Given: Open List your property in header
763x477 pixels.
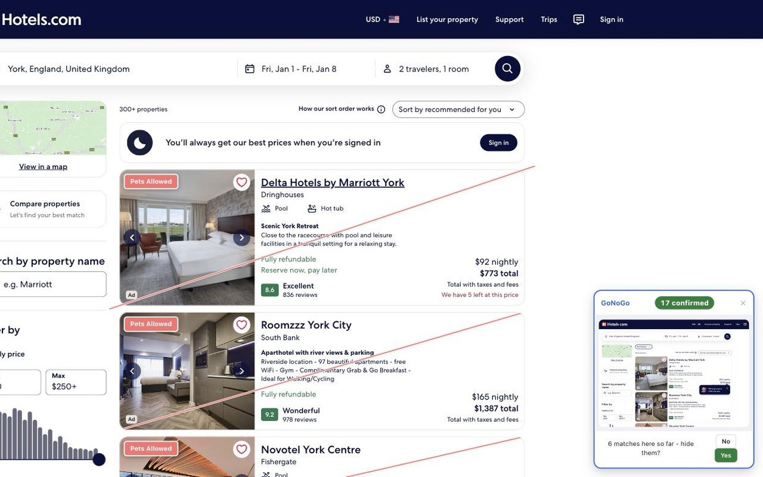Looking at the screenshot, I should [x=447, y=20].
